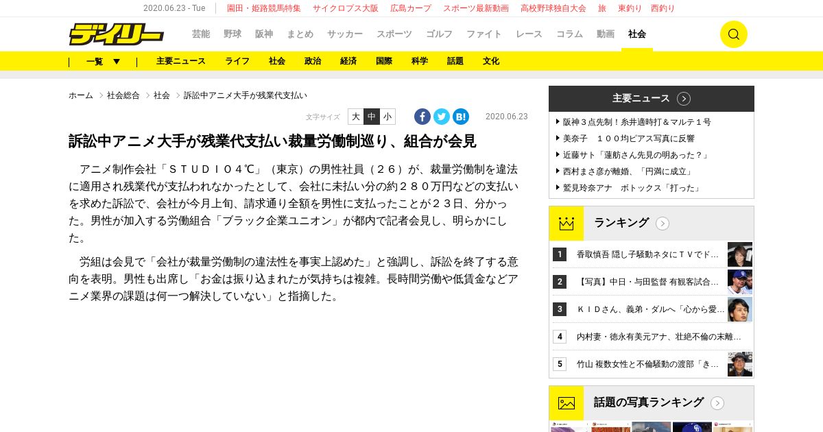Open サッカー in top navigation

(x=345, y=34)
